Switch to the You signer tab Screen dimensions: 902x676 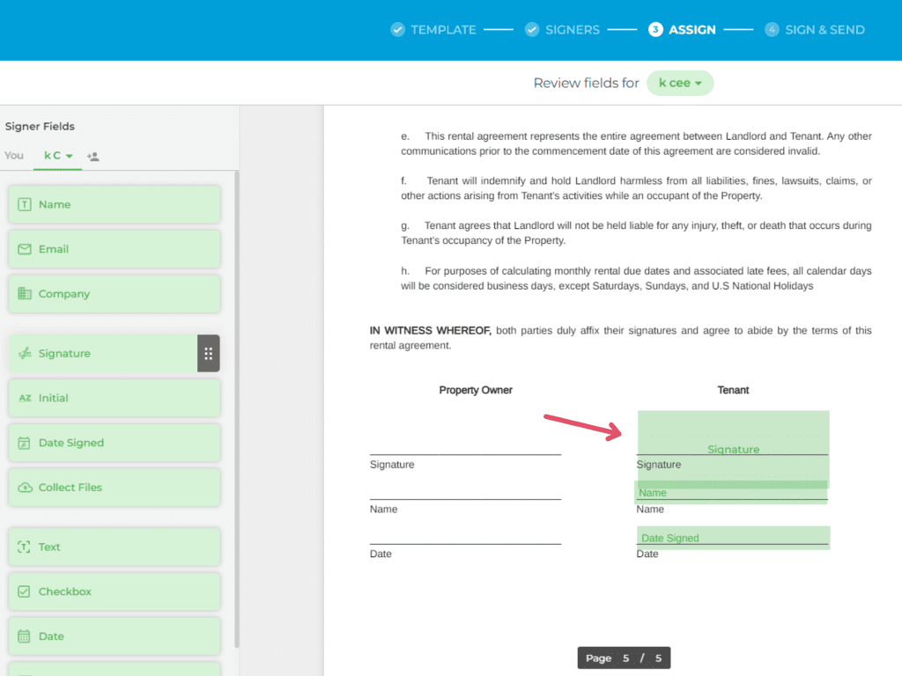coord(14,156)
